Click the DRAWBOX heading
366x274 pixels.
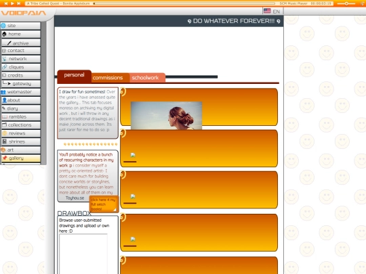coord(75,213)
